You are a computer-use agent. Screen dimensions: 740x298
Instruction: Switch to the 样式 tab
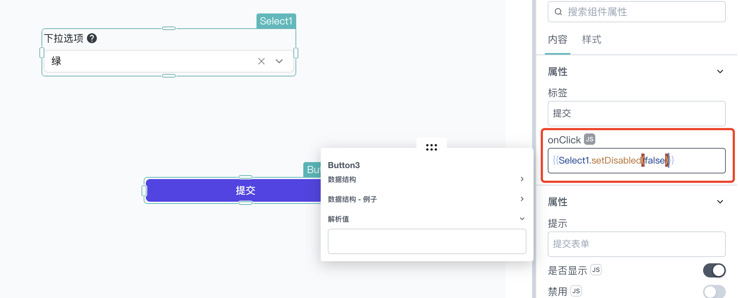[592, 40]
